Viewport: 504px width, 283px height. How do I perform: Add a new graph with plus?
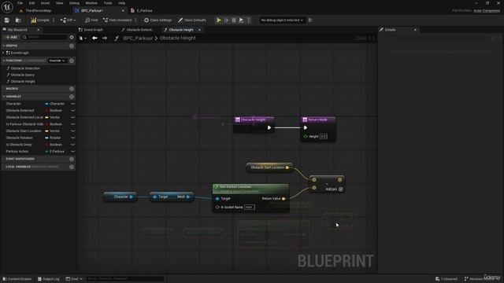[x=72, y=46]
